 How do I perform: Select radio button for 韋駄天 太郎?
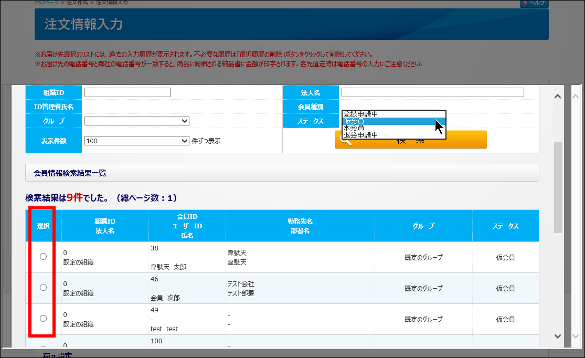coord(43,256)
